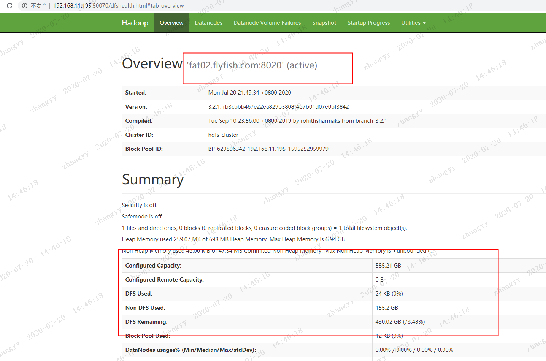Click the Configured Remote Capacity: label

tap(164, 280)
